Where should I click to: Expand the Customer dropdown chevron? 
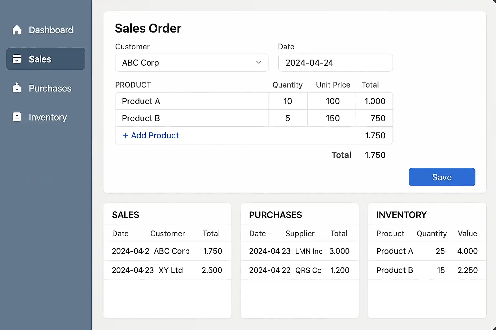[x=259, y=63]
